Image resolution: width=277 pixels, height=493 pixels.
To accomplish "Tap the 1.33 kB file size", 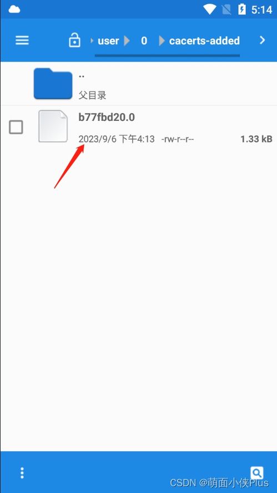I will tap(256, 139).
